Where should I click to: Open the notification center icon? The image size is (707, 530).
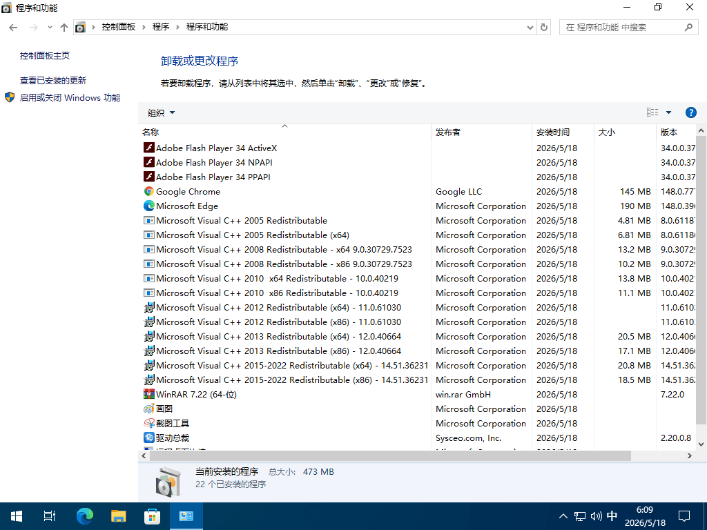(684, 516)
